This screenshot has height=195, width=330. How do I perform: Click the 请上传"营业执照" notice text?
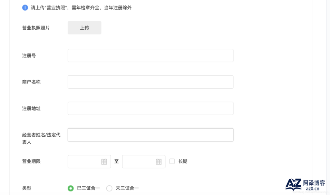click(81, 8)
